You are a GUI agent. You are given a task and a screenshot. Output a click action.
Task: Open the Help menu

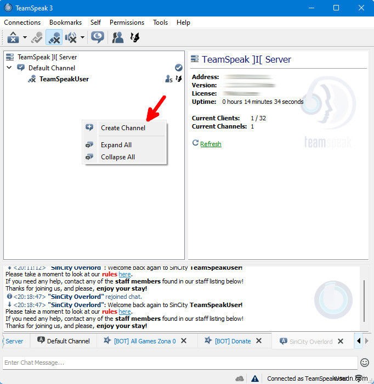click(183, 23)
